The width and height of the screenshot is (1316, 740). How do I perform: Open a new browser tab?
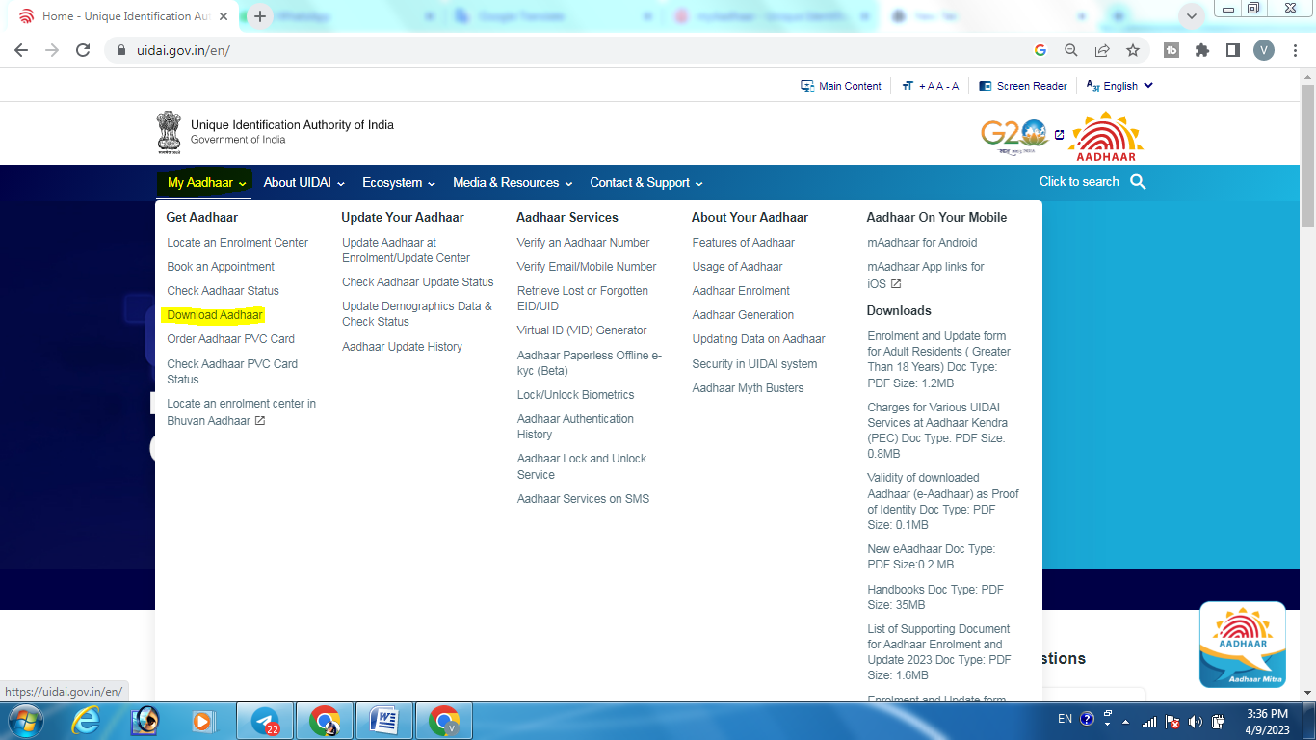[x=260, y=16]
